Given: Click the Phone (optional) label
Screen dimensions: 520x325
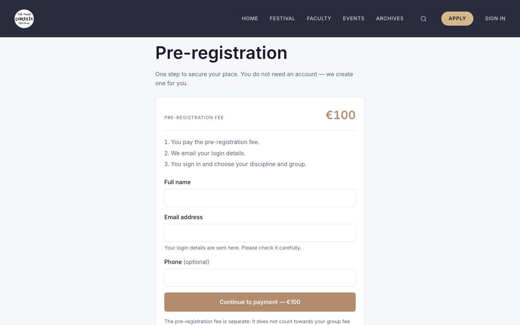Looking at the screenshot, I should pos(187,262).
